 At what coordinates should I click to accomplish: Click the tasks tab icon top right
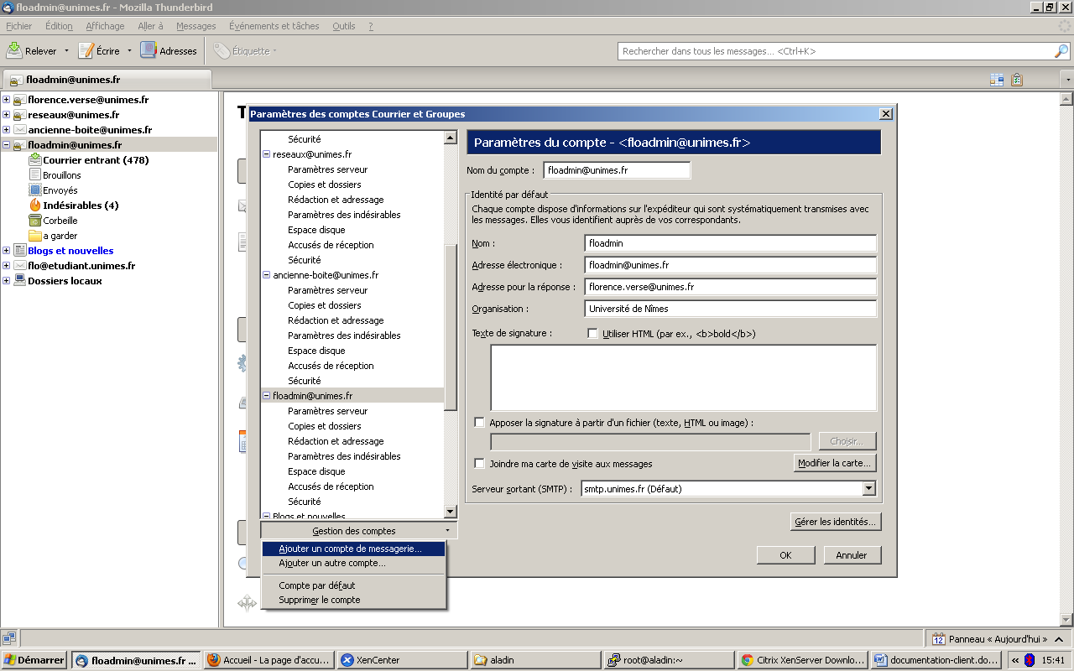click(x=1017, y=80)
